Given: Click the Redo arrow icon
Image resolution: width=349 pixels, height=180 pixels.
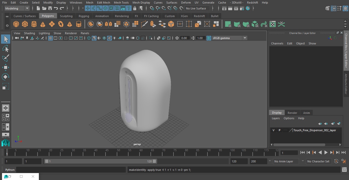Looking at the screenshot, I should (x=62, y=8).
